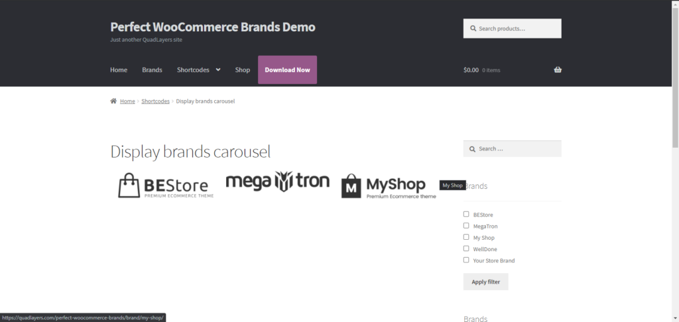Click the MegaTron filter label

485,227
